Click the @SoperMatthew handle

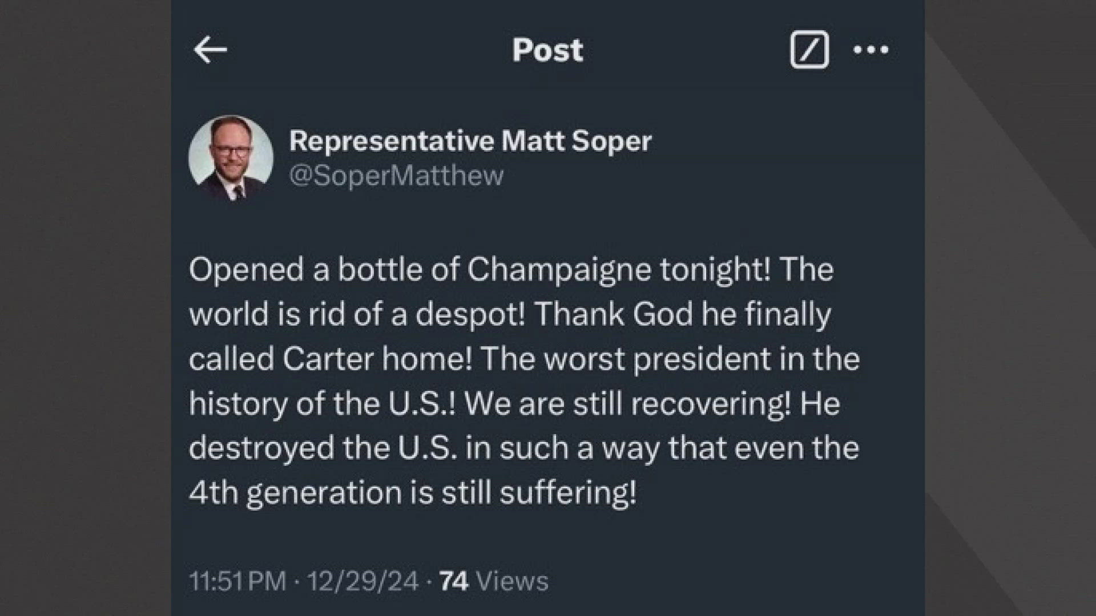pos(396,176)
